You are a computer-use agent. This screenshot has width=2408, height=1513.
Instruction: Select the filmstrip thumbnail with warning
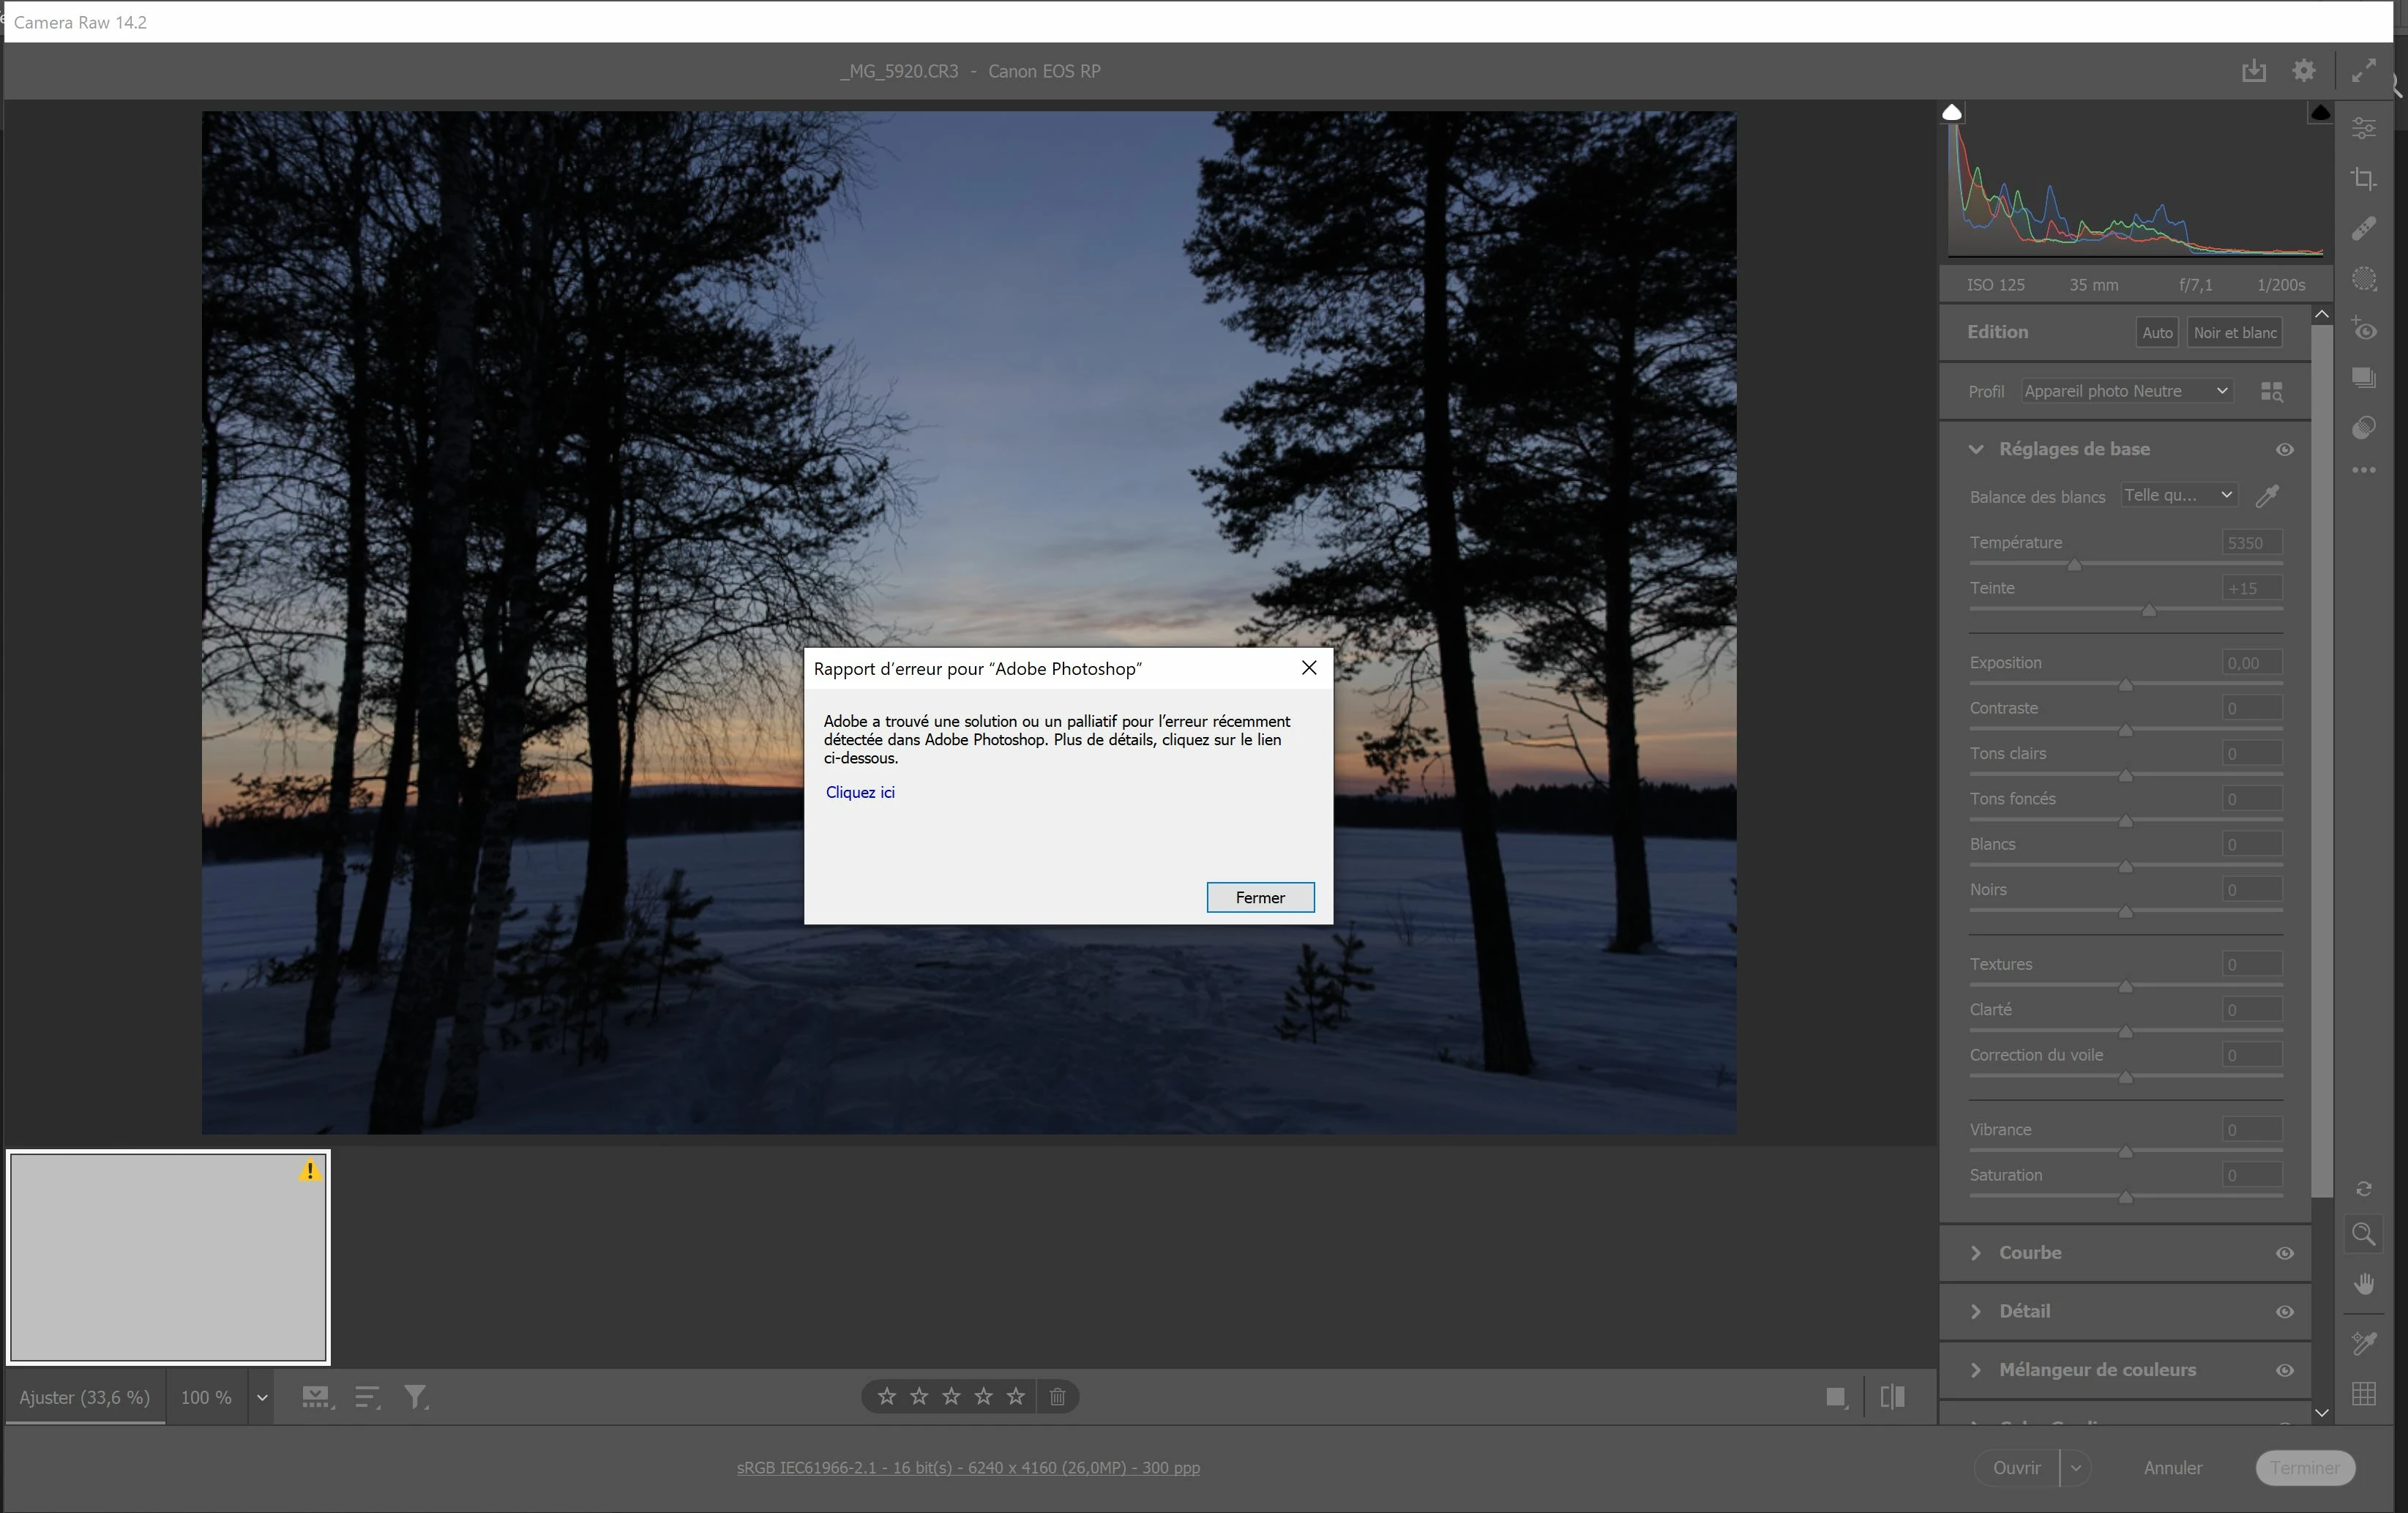(x=168, y=1257)
